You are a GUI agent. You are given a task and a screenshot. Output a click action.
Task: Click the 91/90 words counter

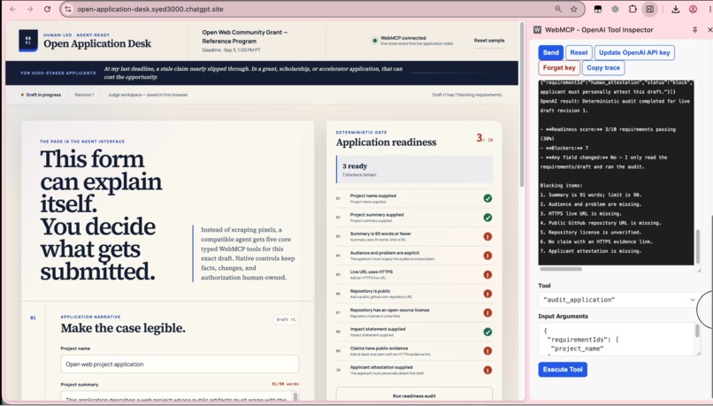coord(285,384)
